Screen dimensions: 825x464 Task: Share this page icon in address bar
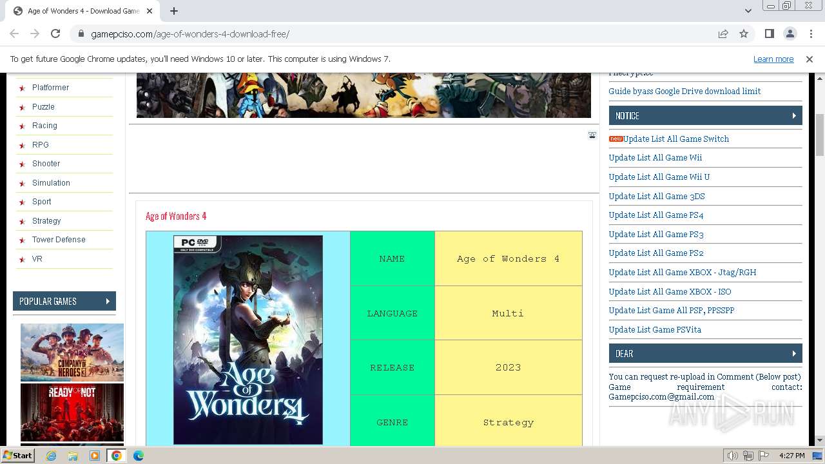(723, 34)
